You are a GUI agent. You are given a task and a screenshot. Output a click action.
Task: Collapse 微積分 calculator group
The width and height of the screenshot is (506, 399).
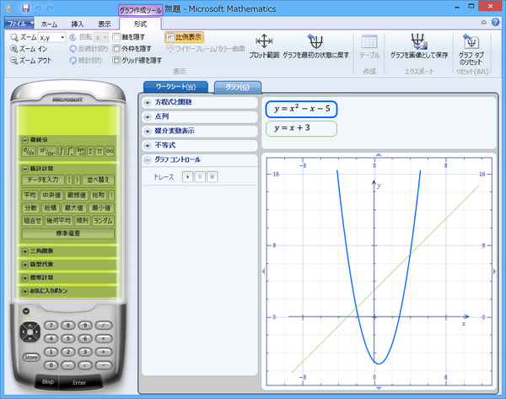tap(24, 140)
